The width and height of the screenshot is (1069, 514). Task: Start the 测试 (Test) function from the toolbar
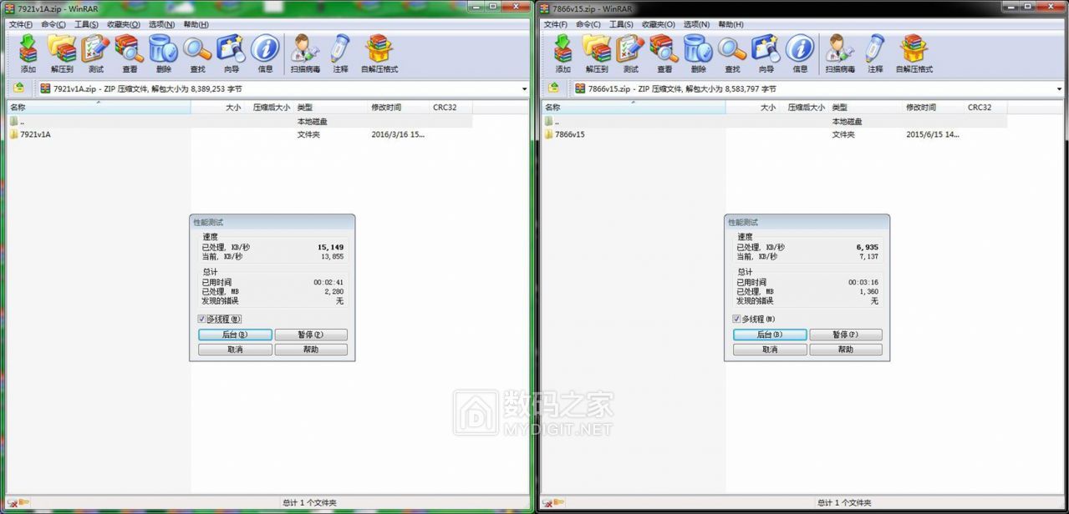(95, 52)
